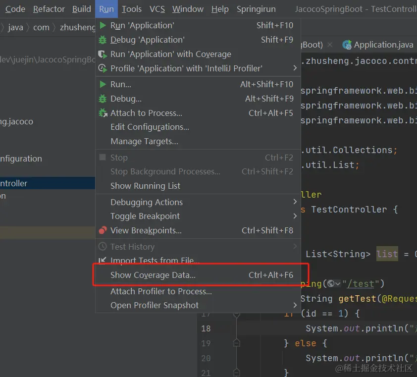Open the Tools menu
This screenshot has width=417, height=377.
(131, 9)
